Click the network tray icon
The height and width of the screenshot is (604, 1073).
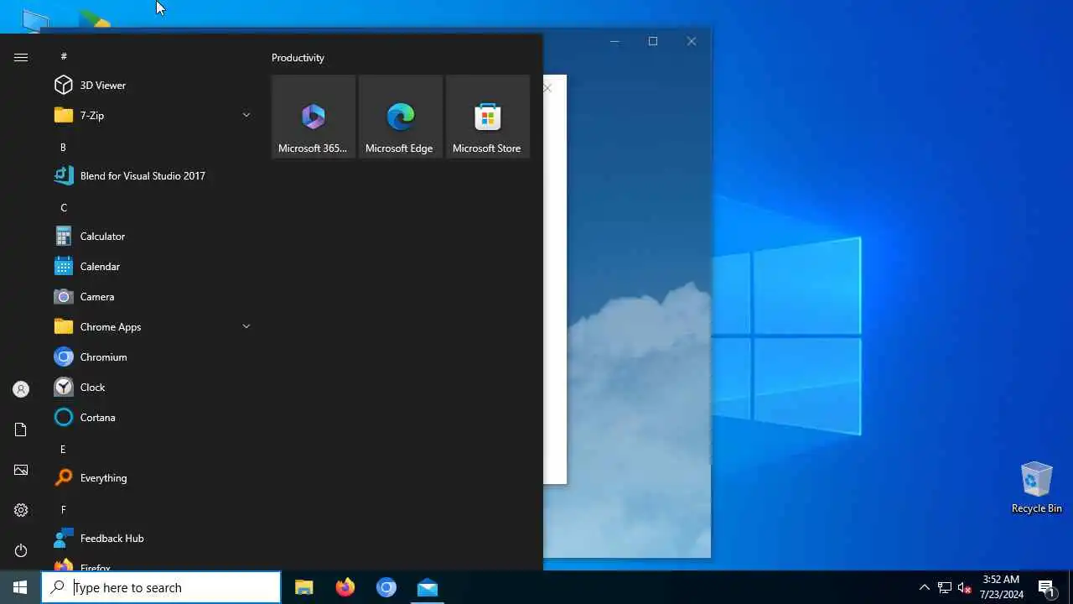click(945, 587)
